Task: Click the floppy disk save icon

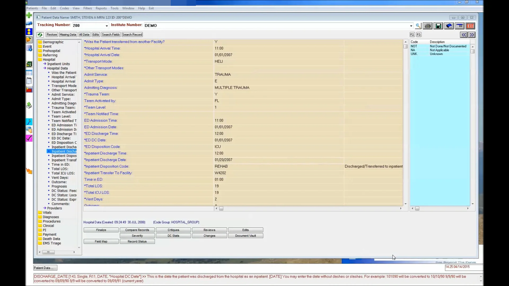Action: pos(438,26)
